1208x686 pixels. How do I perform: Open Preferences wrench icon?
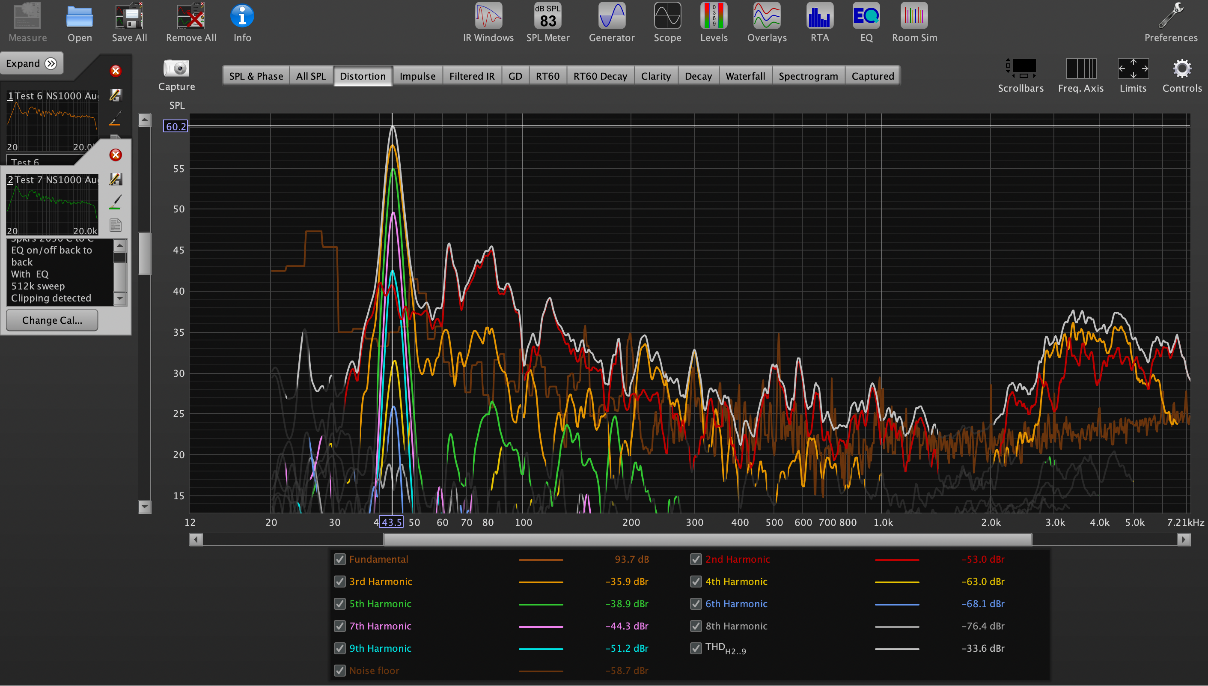pos(1171,15)
